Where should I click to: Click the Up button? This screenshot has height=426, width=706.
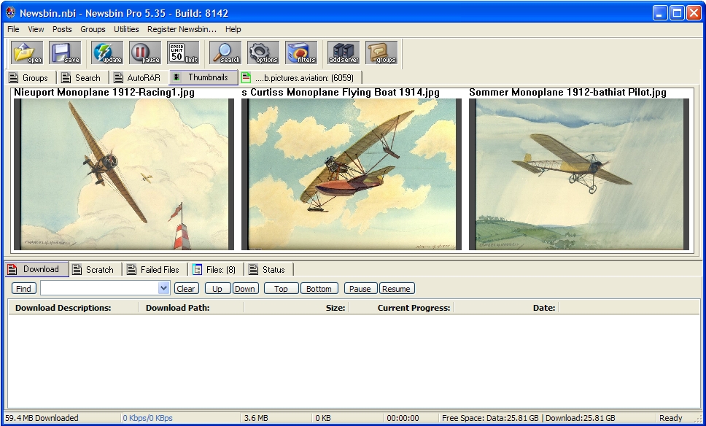tap(217, 289)
